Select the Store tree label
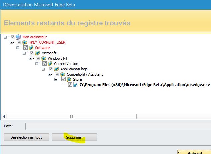Image resolution: width=211 pixels, height=154 pixels. 77,79
